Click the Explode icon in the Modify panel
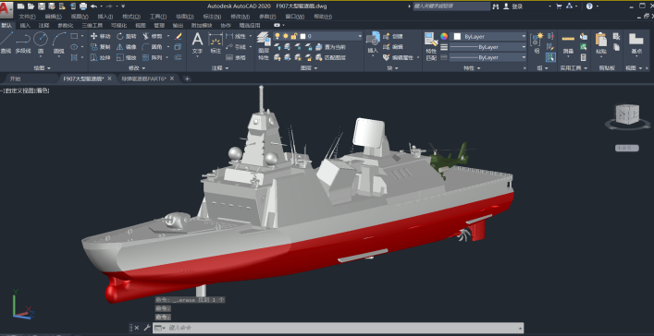This screenshot has width=654, height=336. (179, 47)
